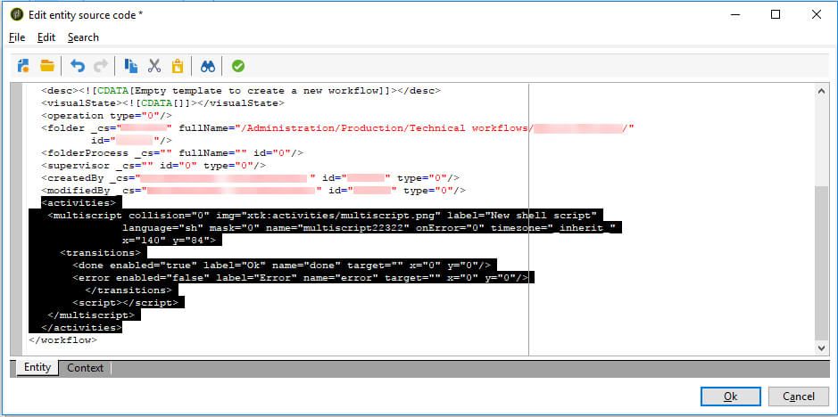Open a file with the folder icon
838x417 pixels.
[x=47, y=66]
